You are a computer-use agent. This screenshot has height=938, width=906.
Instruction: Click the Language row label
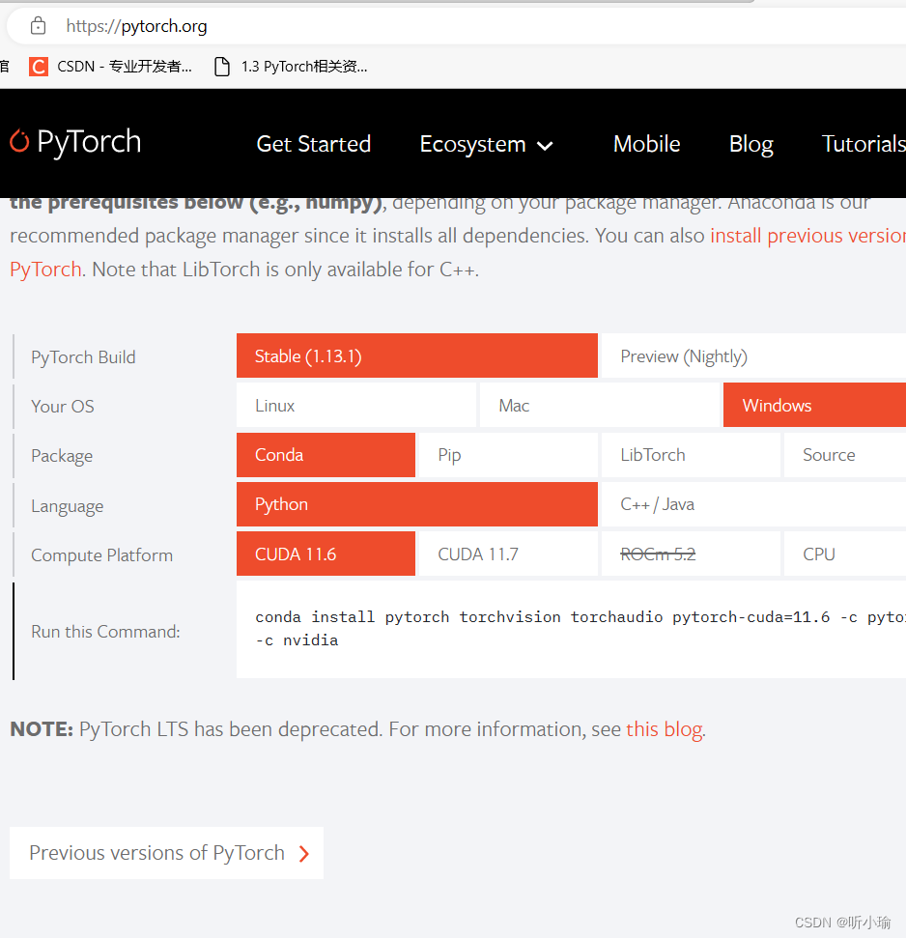tap(67, 506)
